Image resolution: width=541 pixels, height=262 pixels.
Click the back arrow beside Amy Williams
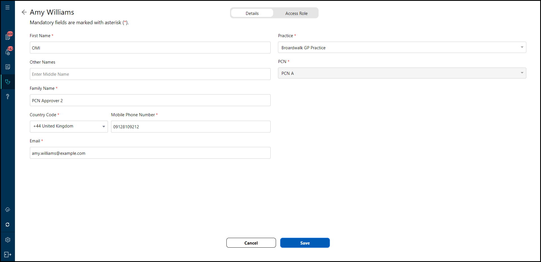click(x=24, y=12)
